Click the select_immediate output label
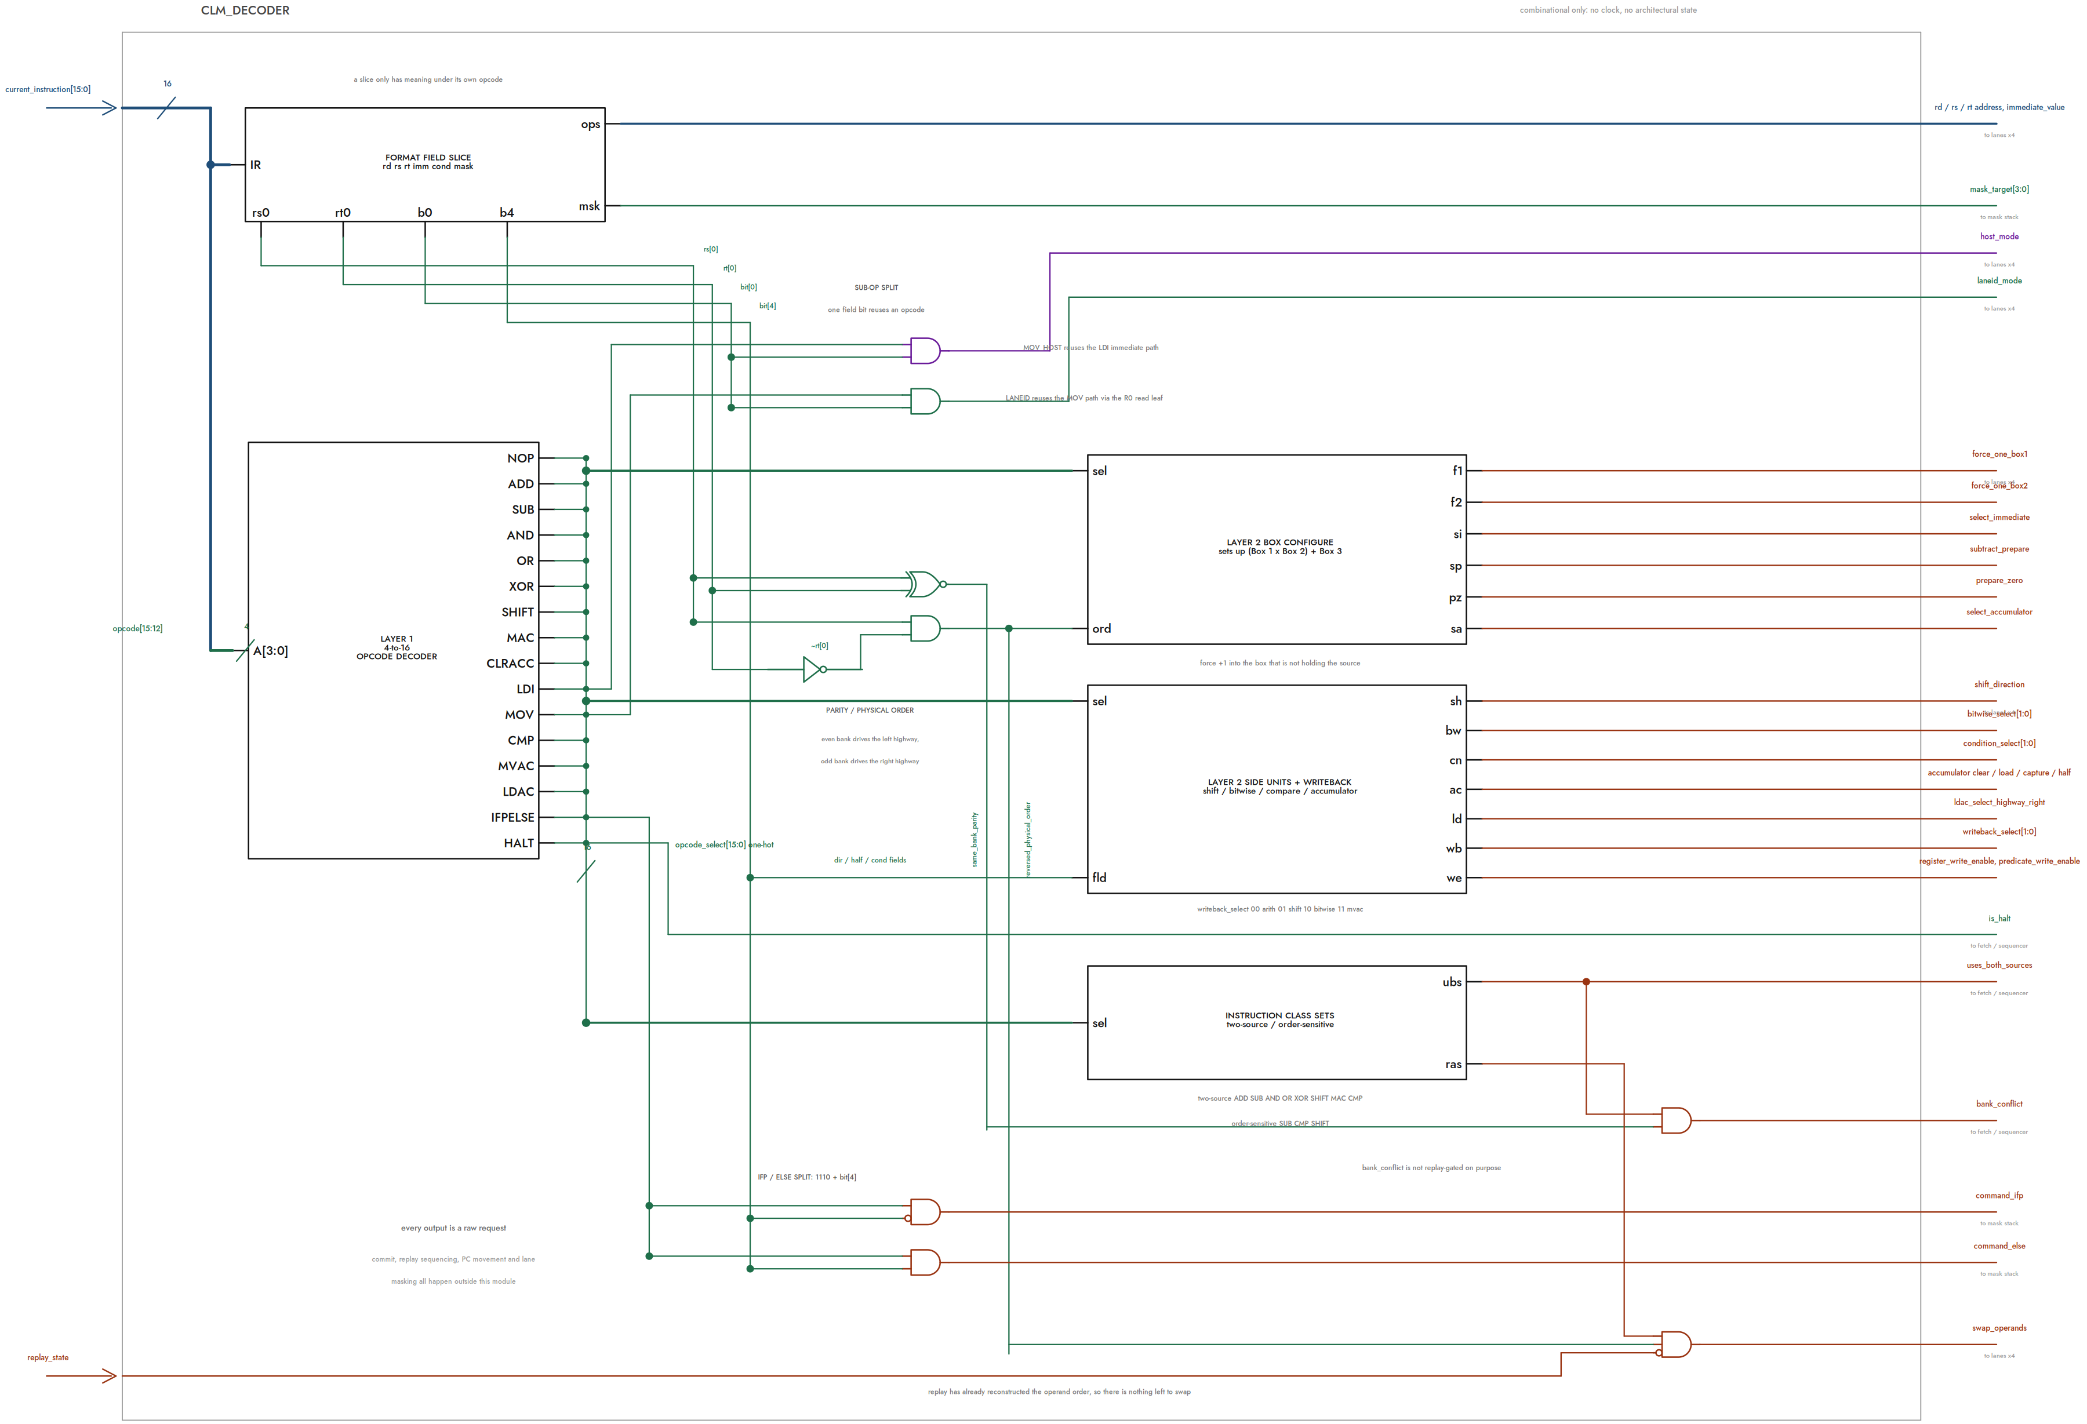The image size is (2087, 1424). coord(1999,517)
